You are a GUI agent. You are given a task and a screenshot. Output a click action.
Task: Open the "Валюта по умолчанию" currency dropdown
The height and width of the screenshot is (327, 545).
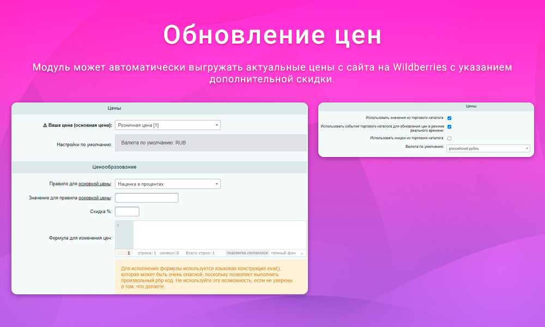(x=488, y=148)
